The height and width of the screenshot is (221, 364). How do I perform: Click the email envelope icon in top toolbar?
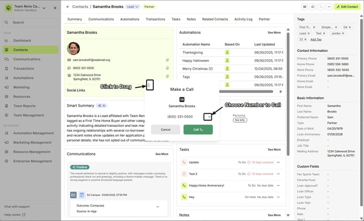305,7
